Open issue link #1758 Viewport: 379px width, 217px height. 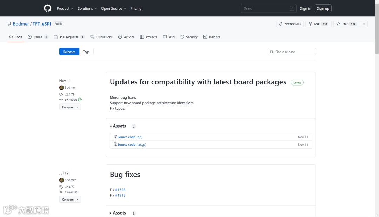(120, 190)
